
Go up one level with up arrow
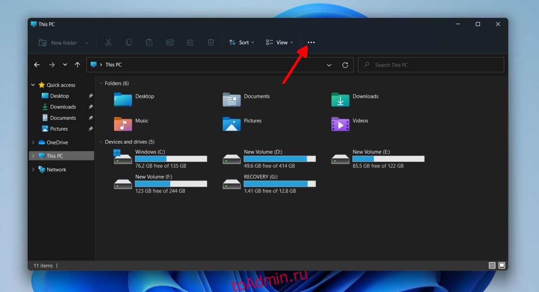(77, 65)
